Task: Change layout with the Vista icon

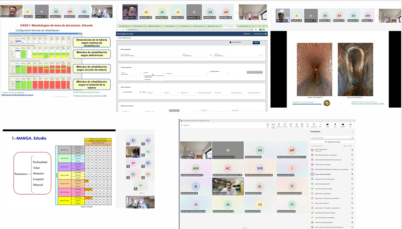Action: 291,124
